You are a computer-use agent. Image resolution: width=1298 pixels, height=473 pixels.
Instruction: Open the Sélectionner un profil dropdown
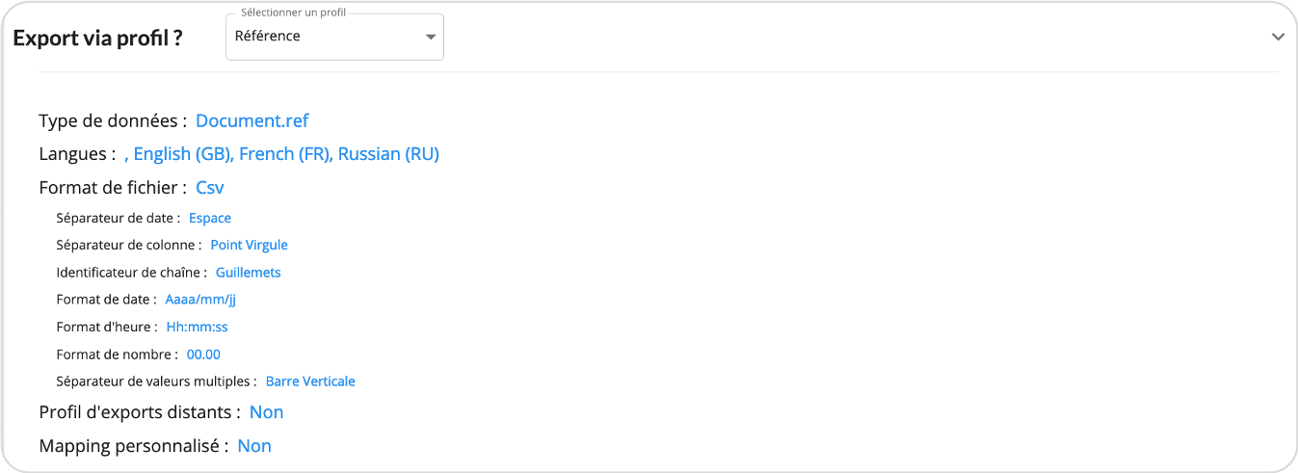(x=334, y=37)
